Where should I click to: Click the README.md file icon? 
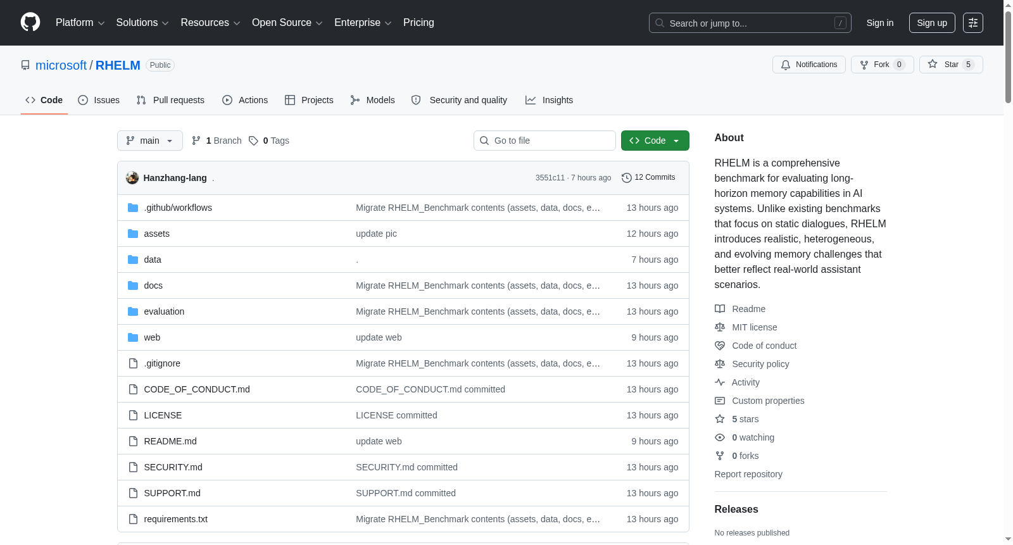pyautogui.click(x=133, y=441)
